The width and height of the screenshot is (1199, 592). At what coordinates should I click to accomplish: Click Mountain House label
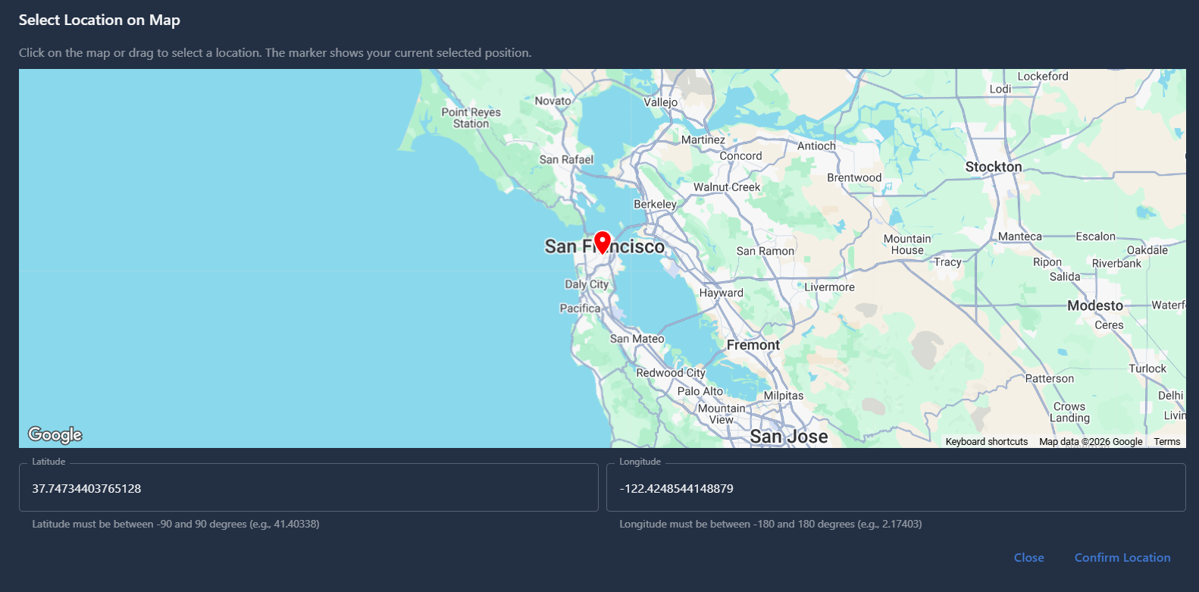[x=907, y=244]
